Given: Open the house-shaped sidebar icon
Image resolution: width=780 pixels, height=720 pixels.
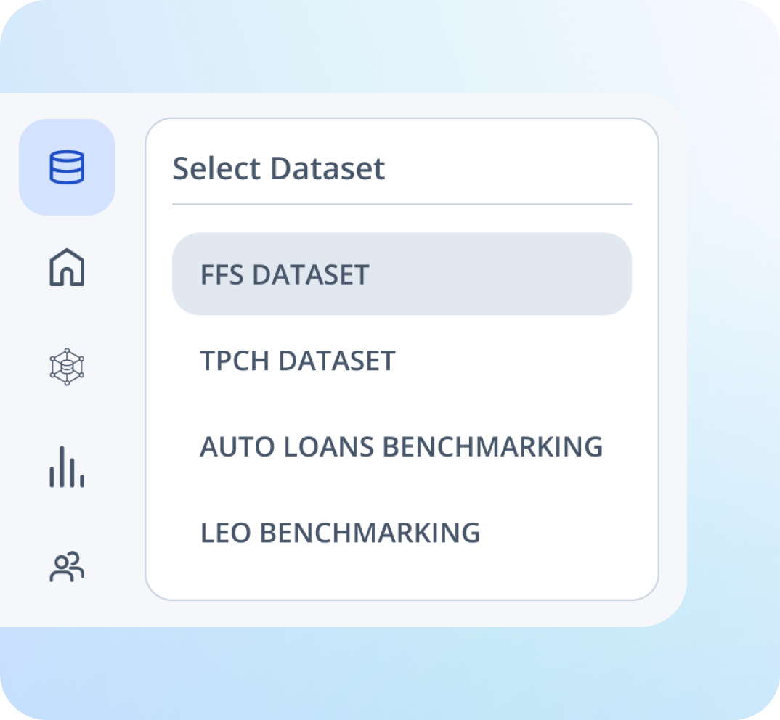Looking at the screenshot, I should pyautogui.click(x=67, y=268).
